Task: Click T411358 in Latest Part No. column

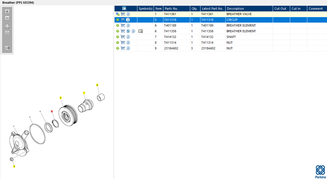Action: [207, 31]
